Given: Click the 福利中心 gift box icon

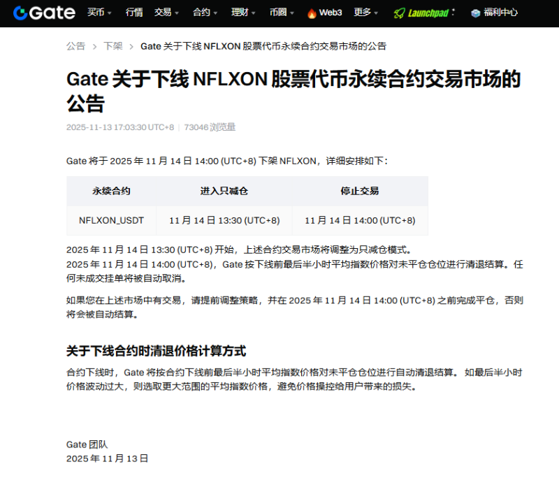Looking at the screenshot, I should pos(475,13).
